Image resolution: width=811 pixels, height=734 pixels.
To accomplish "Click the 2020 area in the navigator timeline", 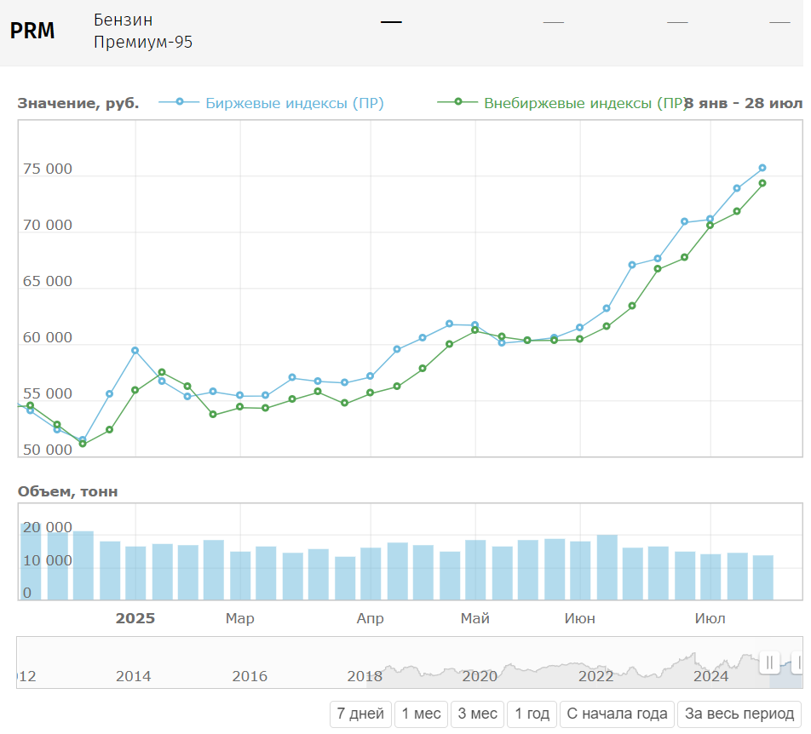I will pos(479,676).
